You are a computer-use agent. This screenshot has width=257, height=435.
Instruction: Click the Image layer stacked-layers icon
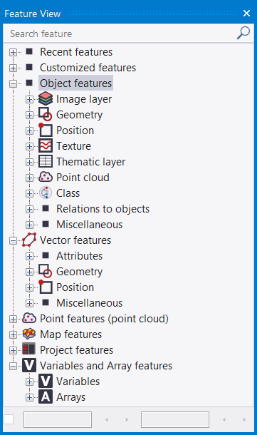[x=46, y=98]
